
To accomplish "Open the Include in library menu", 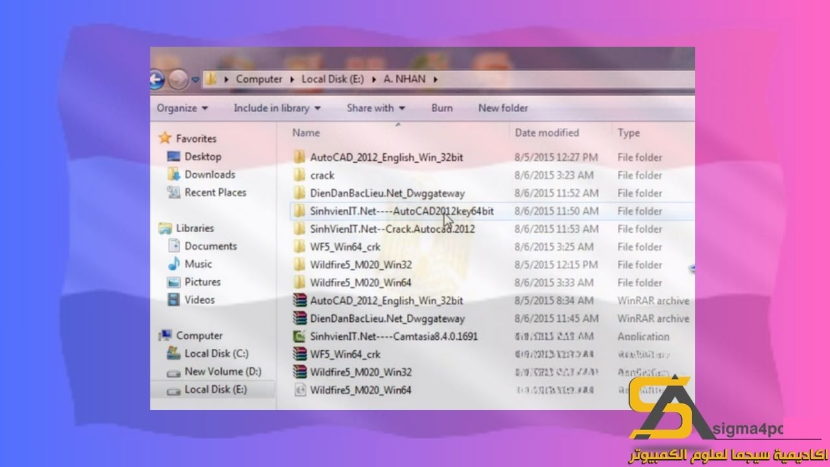I will tap(277, 108).
